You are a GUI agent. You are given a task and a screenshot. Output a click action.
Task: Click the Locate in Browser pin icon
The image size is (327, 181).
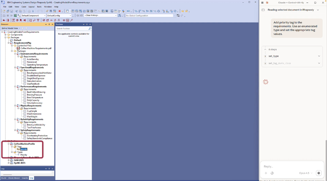tap(47, 11)
